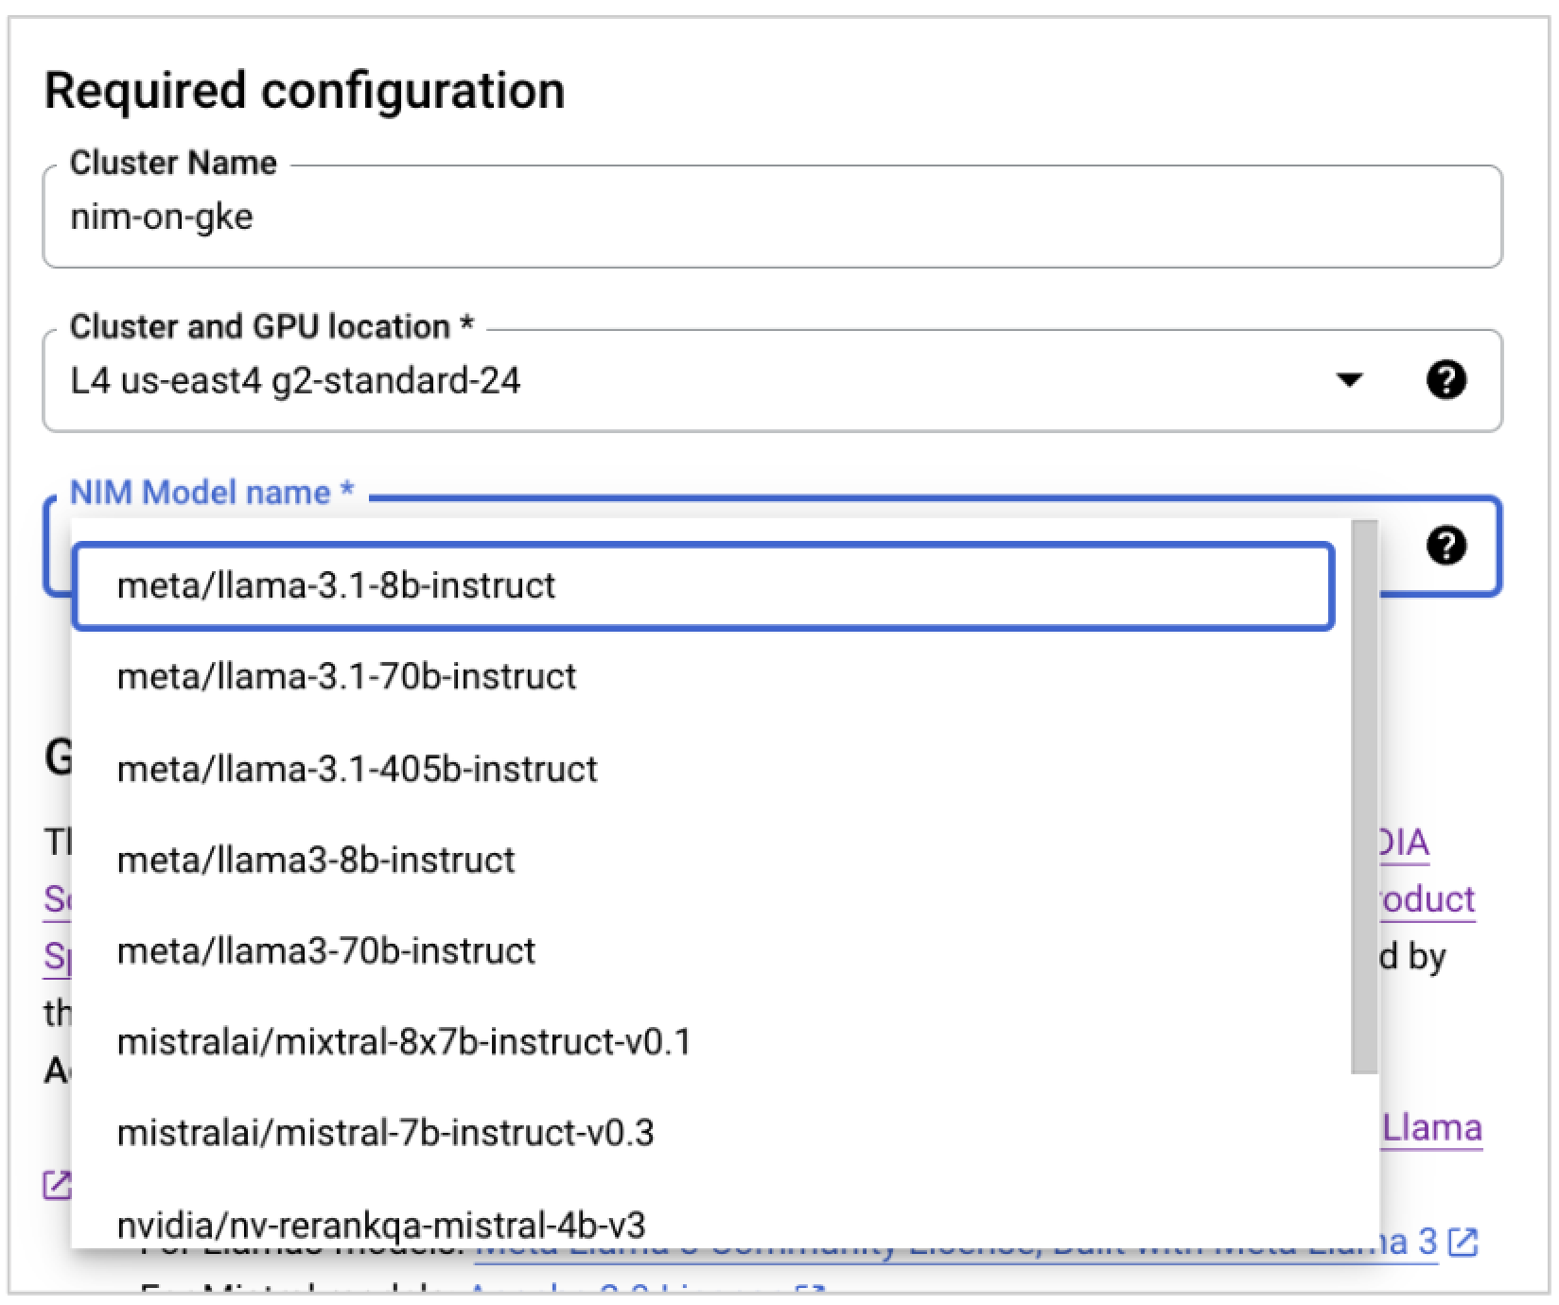Click the purple external link icon on the left
The width and height of the screenshot is (1559, 1305).
coord(57,1185)
